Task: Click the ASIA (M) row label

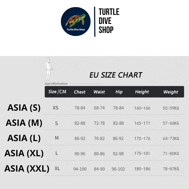Action: pos(24,123)
